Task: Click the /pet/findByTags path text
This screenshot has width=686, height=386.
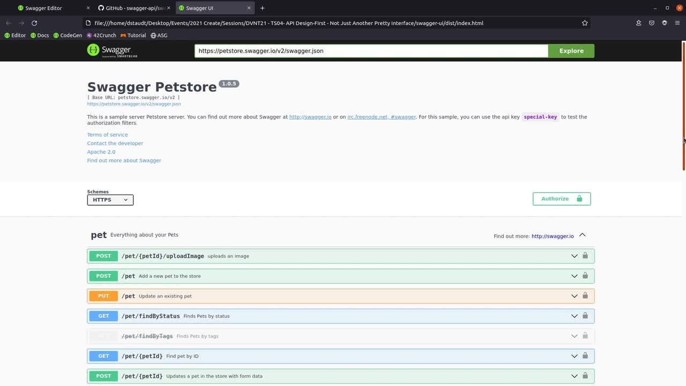Action: [147, 336]
